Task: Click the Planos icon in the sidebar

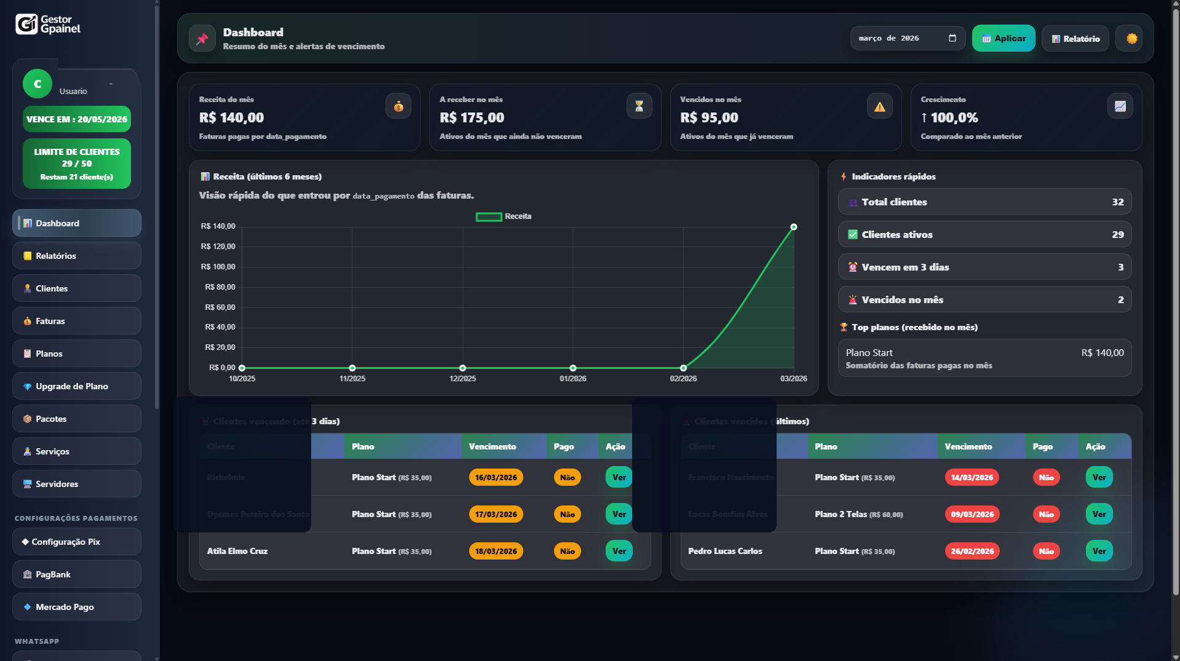Action: (x=26, y=354)
